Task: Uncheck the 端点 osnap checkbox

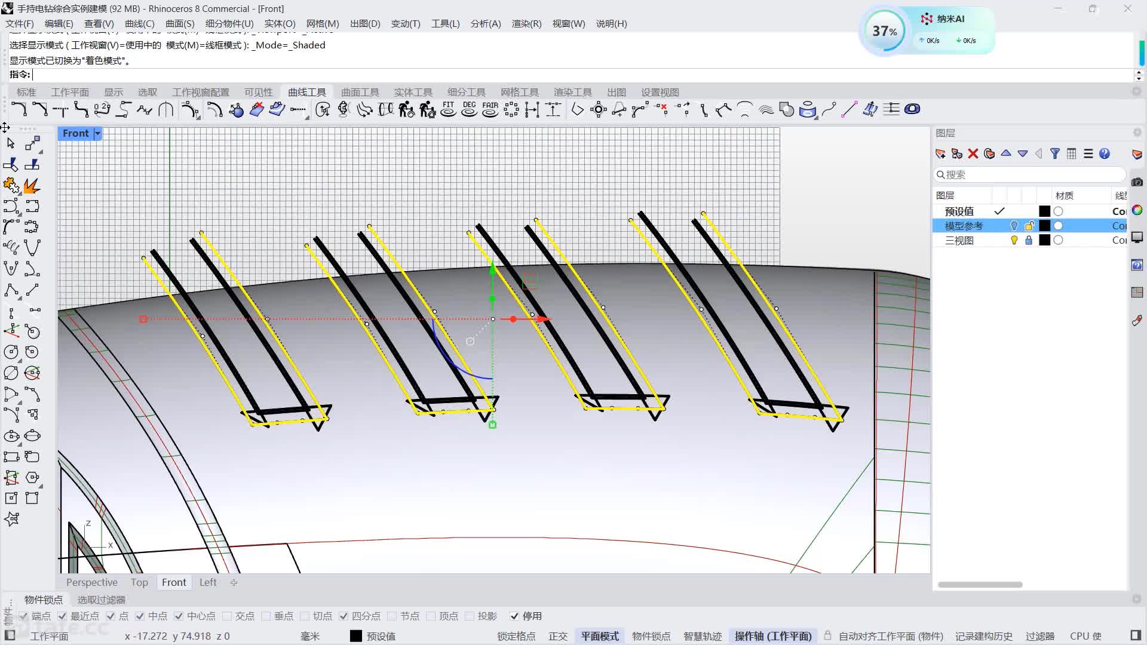Action: click(23, 616)
